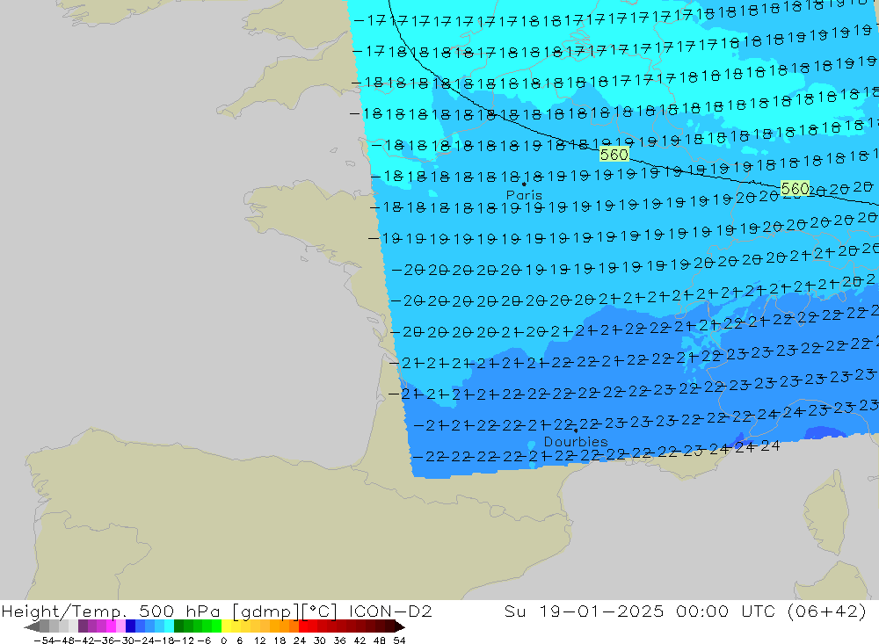Click the Paris city label

[524, 195]
